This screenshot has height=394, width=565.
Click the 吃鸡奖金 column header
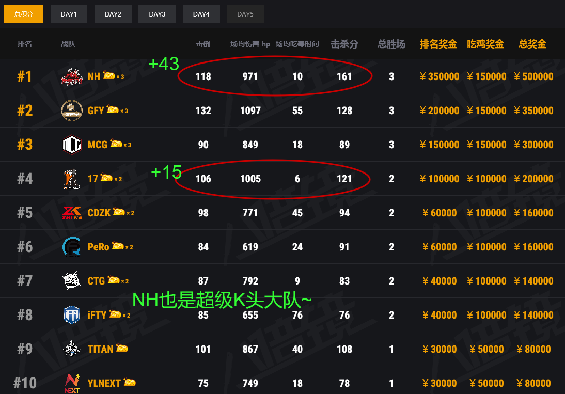[485, 44]
